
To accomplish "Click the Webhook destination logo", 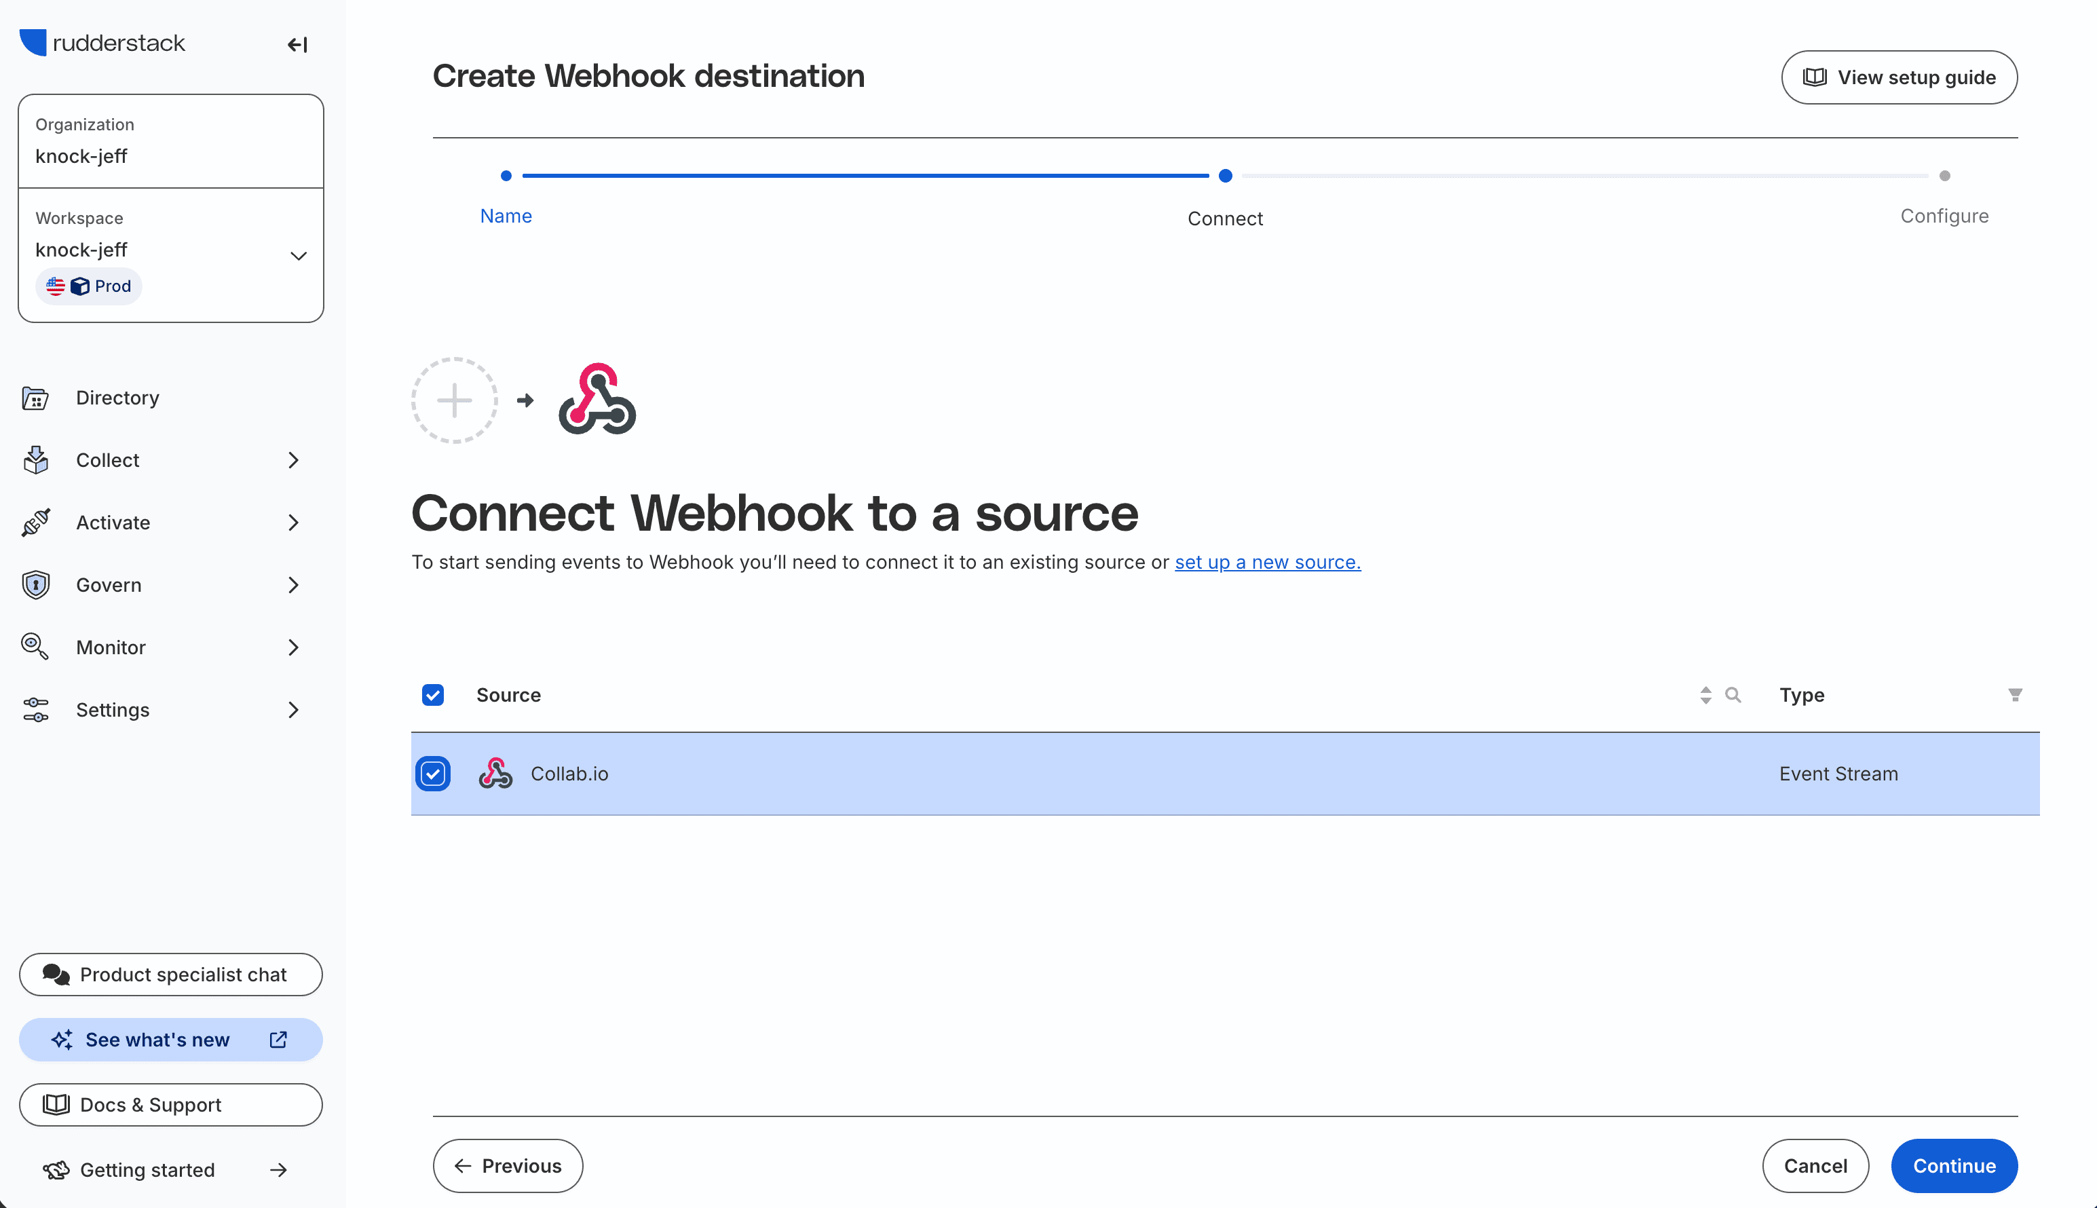I will pyautogui.click(x=597, y=400).
